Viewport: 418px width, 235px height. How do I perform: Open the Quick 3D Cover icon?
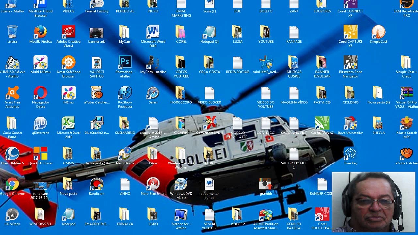click(x=40, y=154)
